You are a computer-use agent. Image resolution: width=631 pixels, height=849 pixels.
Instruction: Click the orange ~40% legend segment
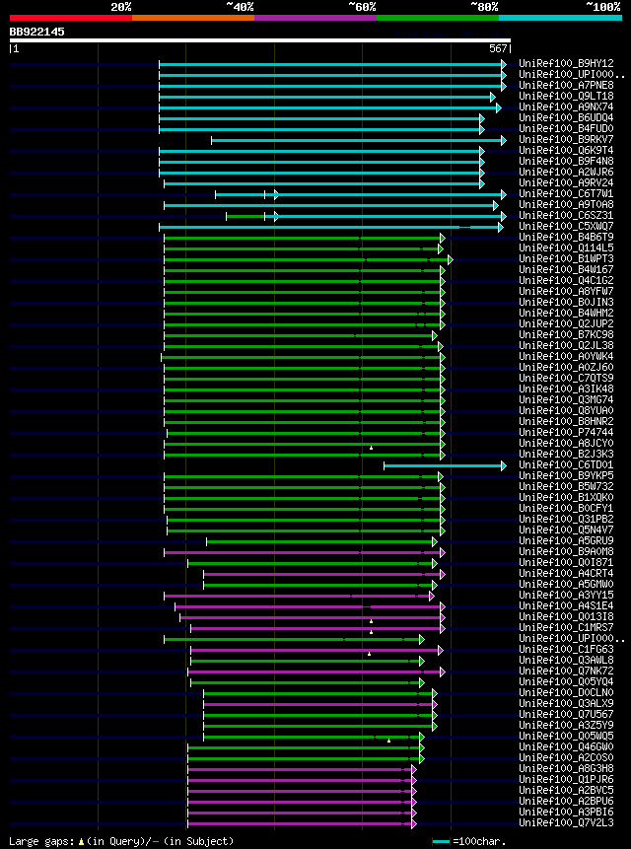click(193, 18)
